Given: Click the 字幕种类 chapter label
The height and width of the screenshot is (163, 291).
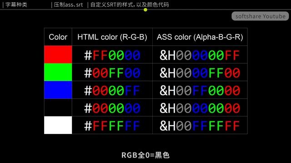Looking at the screenshot, I should pos(16,5).
